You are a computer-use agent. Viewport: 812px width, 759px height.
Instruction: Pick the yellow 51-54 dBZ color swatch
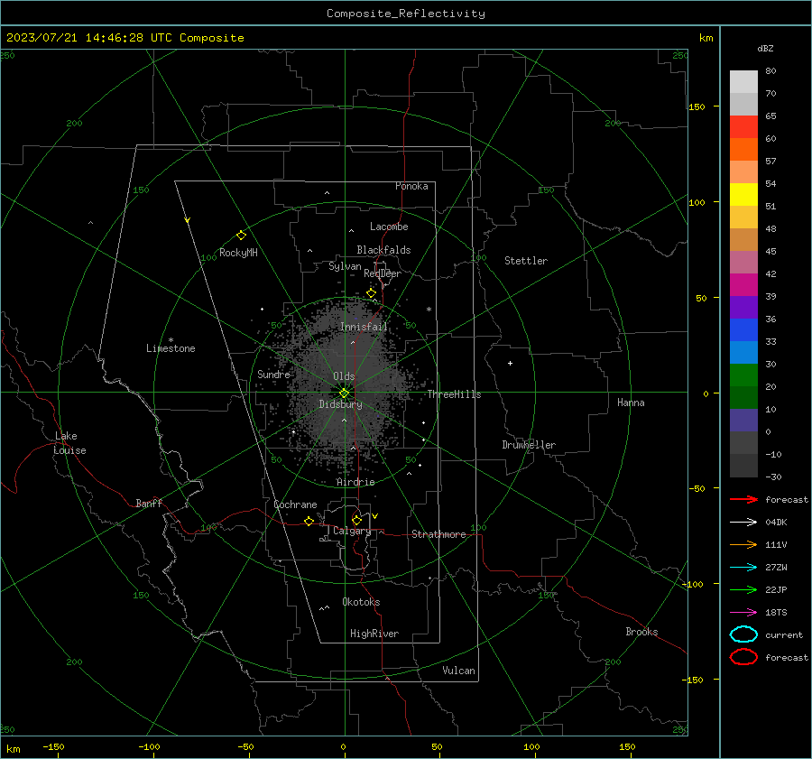743,195
